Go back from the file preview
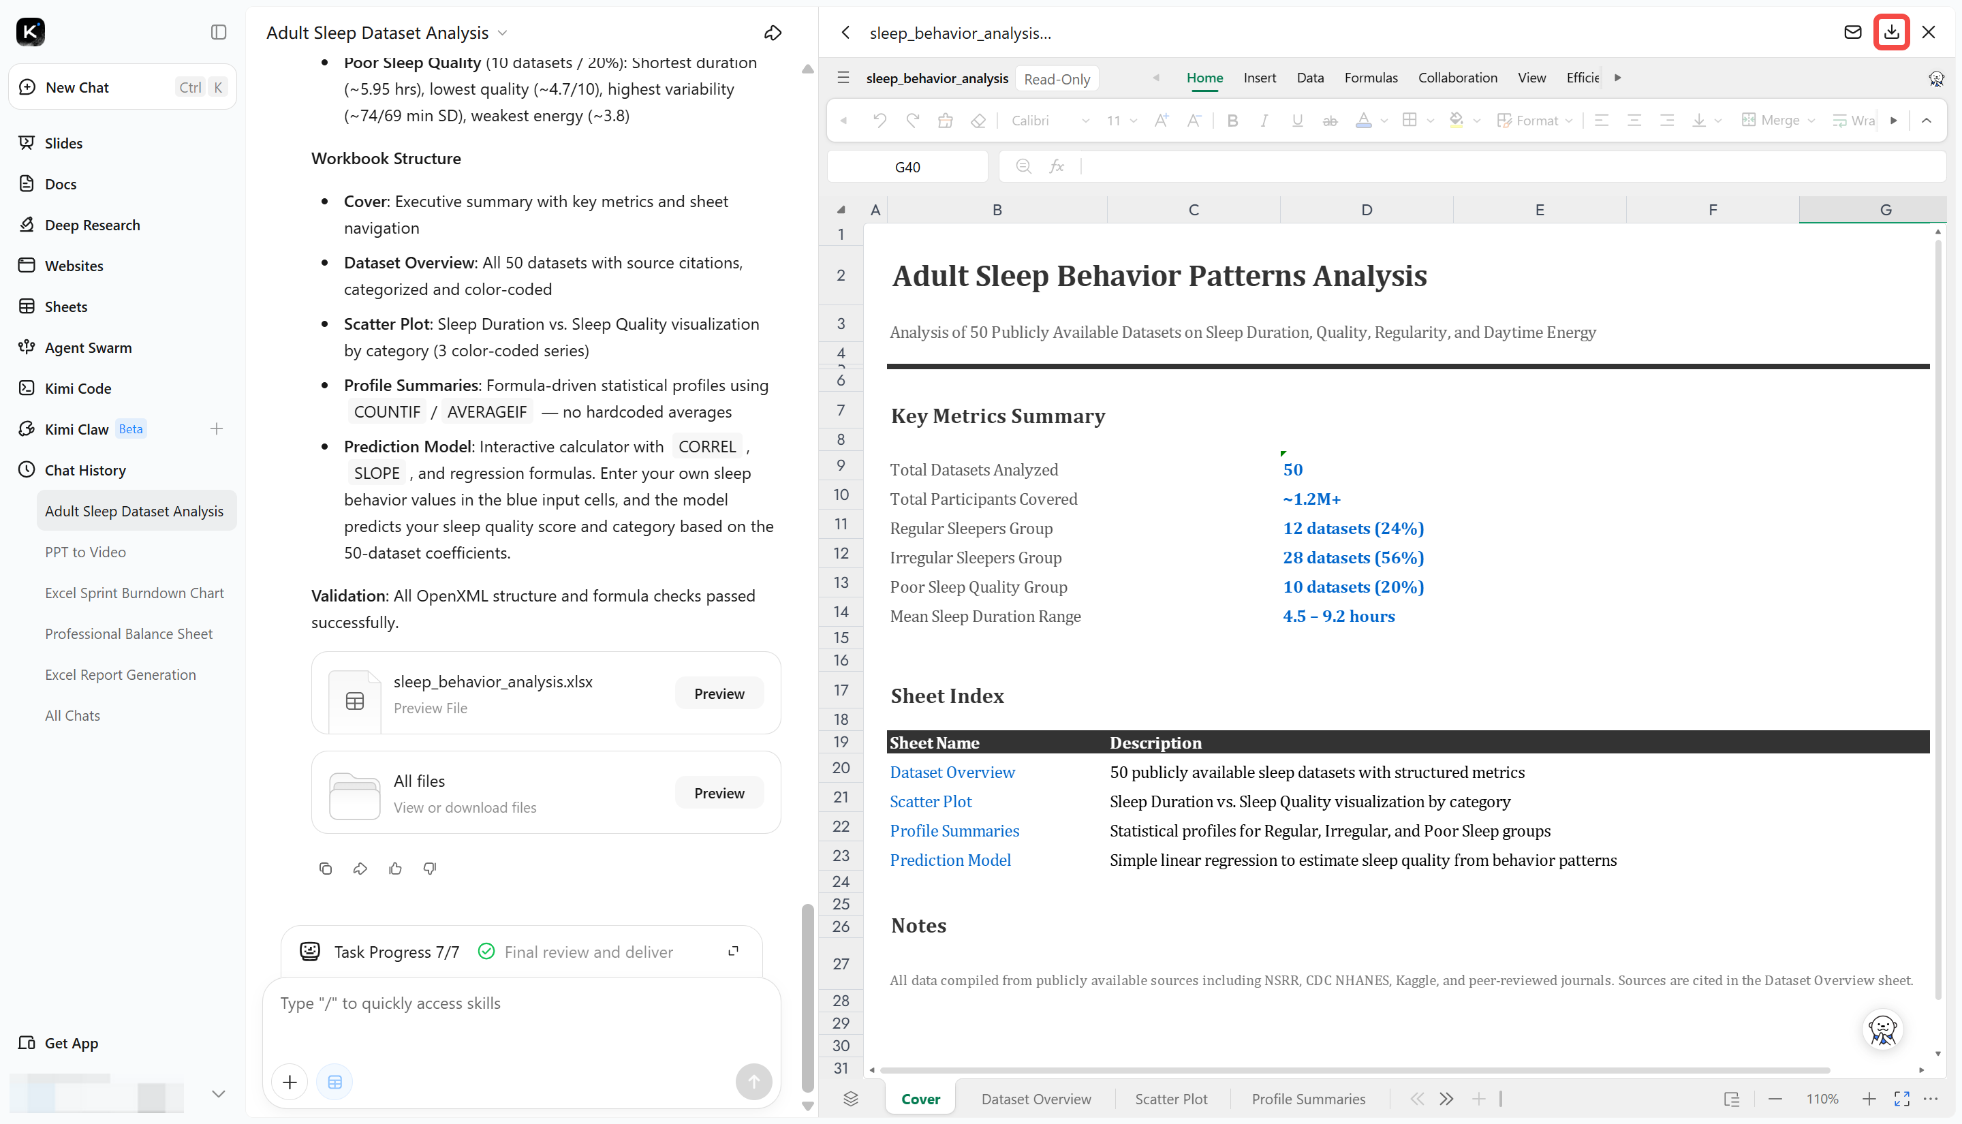This screenshot has width=1962, height=1124. [846, 33]
